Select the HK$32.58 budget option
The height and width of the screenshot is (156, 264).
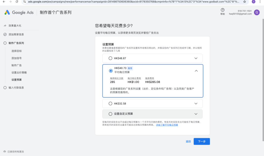(110, 104)
